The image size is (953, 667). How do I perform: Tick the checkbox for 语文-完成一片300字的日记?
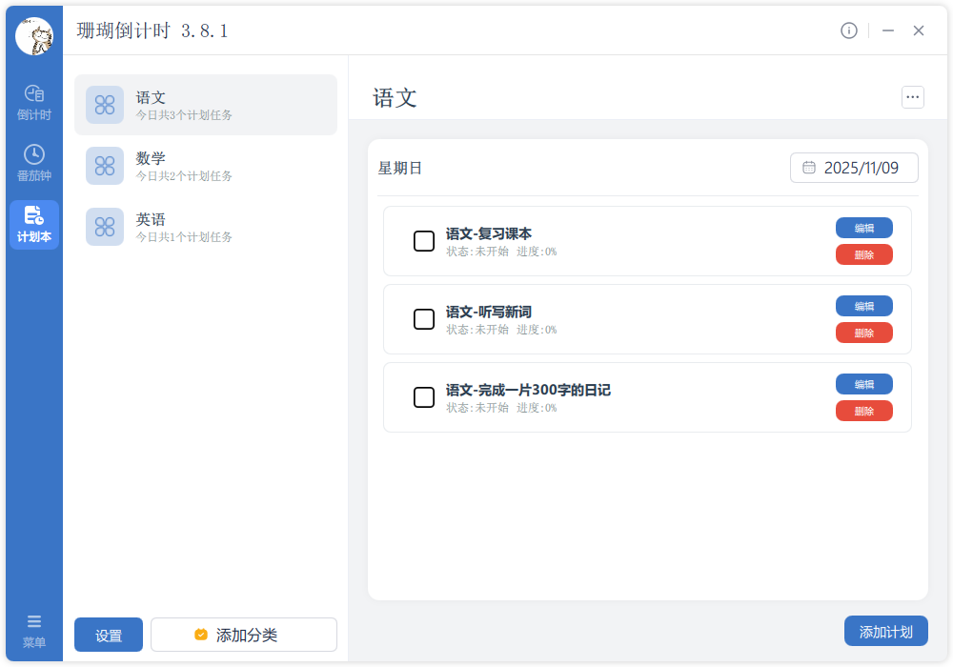pyautogui.click(x=424, y=397)
